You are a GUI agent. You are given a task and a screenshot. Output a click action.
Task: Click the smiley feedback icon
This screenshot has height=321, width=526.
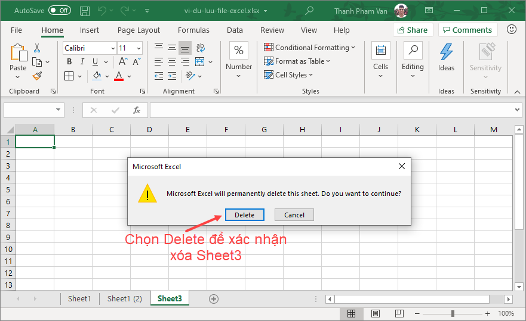(x=511, y=29)
